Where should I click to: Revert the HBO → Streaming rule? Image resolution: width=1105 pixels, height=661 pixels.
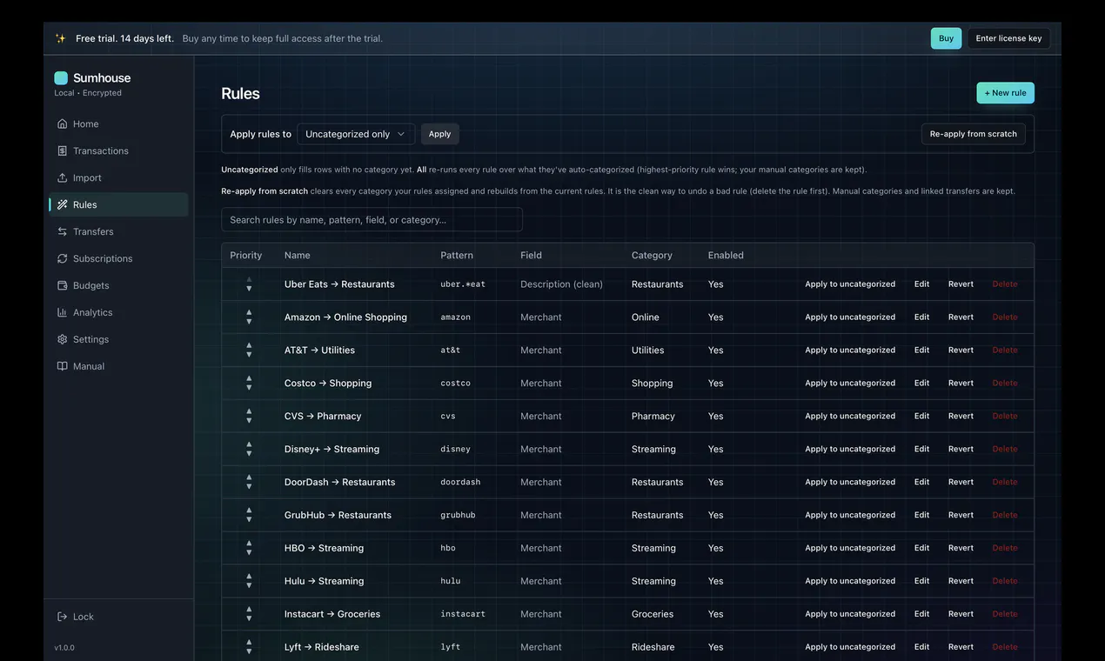pyautogui.click(x=961, y=548)
